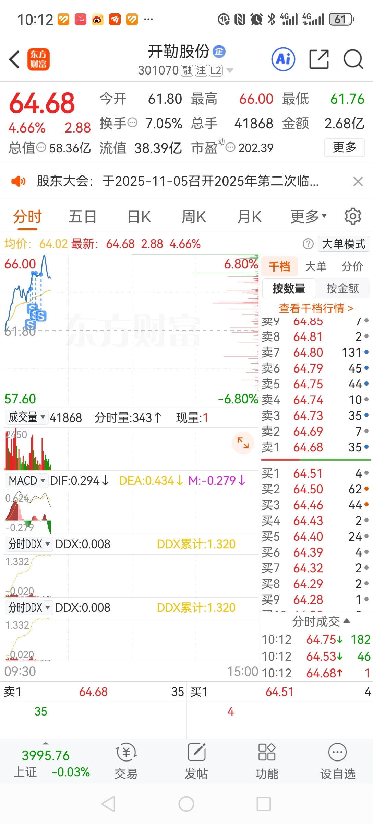This screenshot has height=824, width=373.
Task: Tap Android home navigation button
Action: click(186, 804)
